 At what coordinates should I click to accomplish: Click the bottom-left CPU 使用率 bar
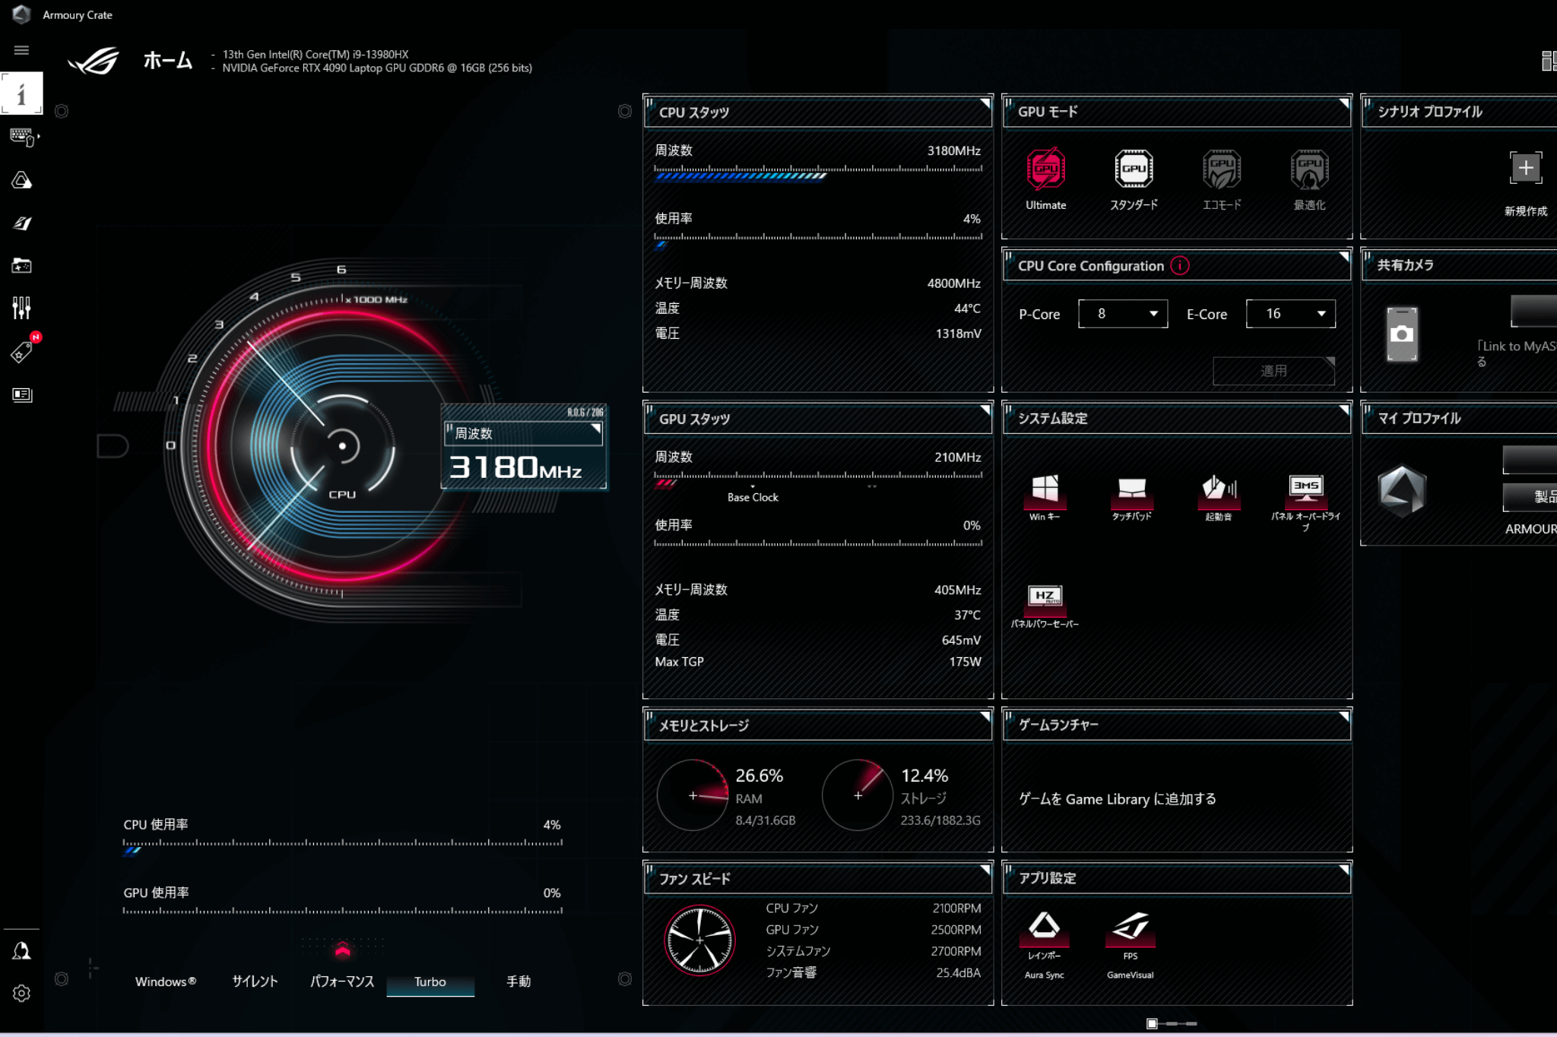click(x=343, y=846)
